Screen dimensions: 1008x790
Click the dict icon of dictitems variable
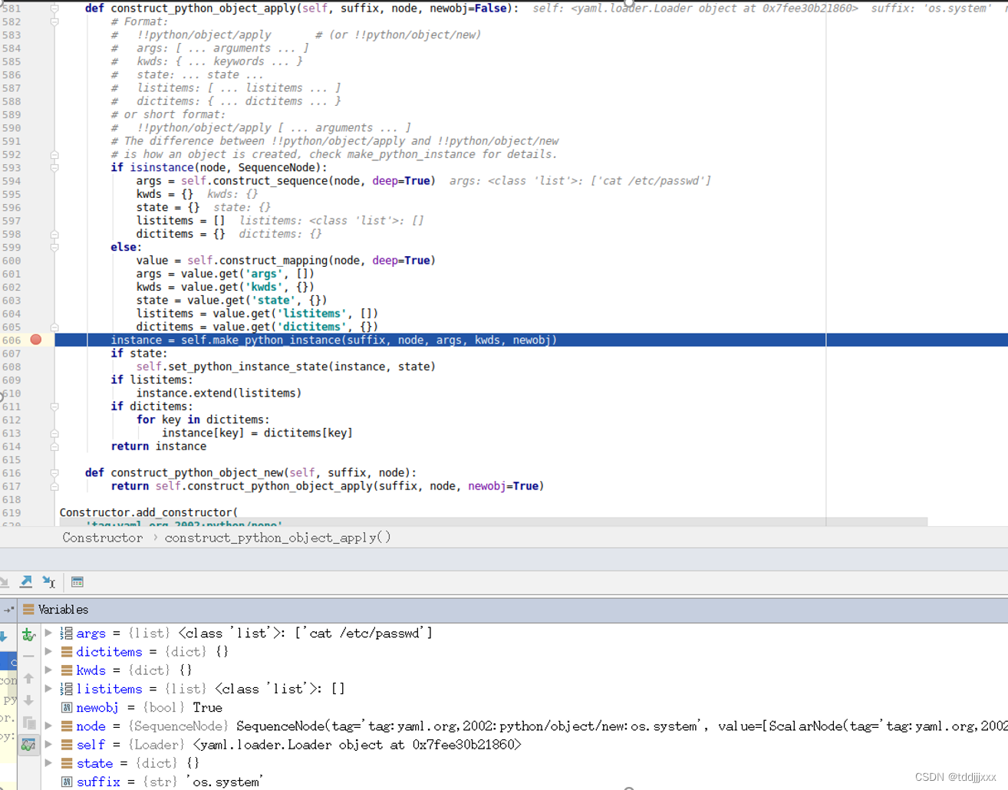click(x=67, y=652)
